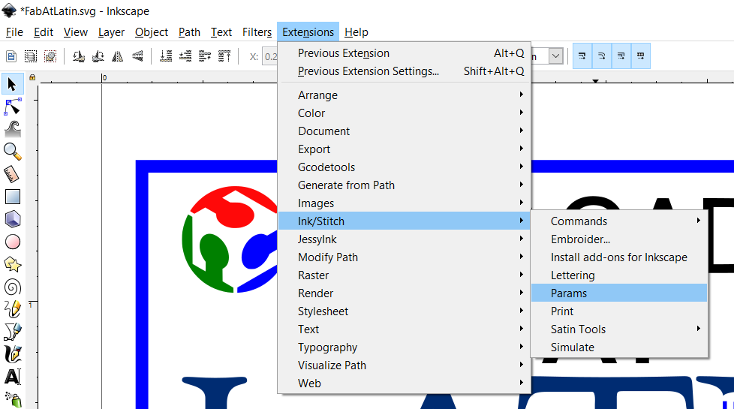Choose Lettering in Ink/Stitch submenu
Screen dimensions: 734x409
click(619, 275)
